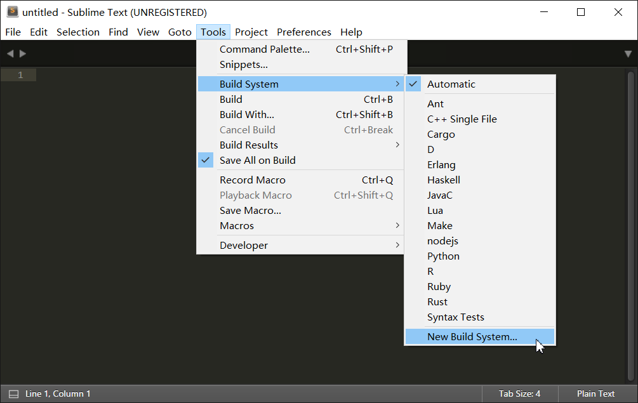Select Ruby build system
Screen dimensions: 638x403
click(480, 287)
